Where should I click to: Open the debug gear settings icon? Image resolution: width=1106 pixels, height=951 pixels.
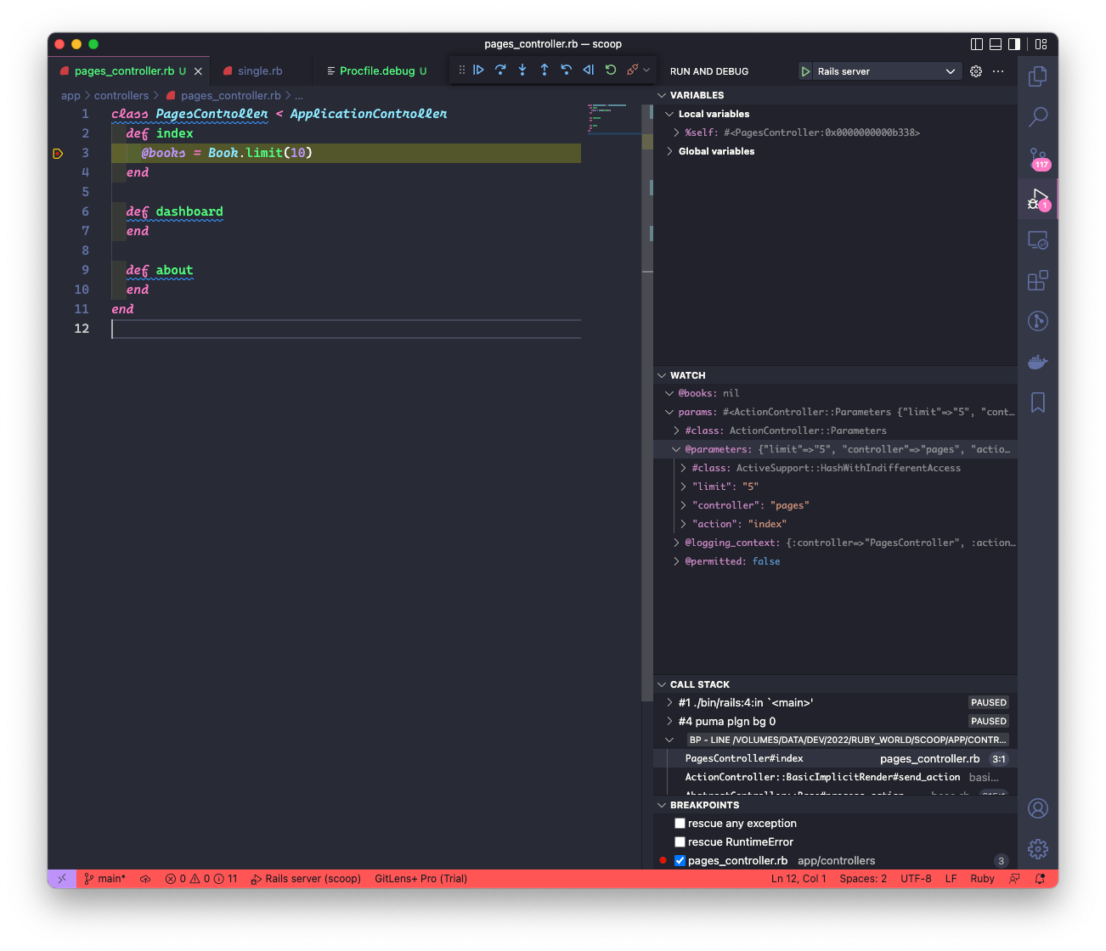(975, 70)
